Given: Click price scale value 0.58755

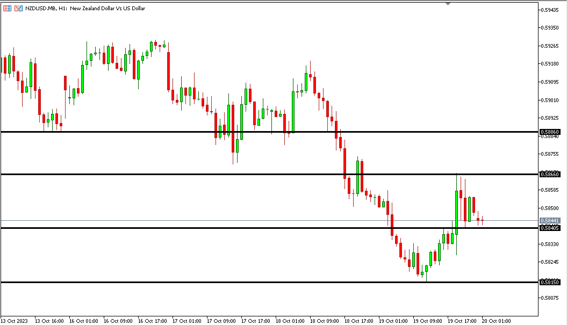Looking at the screenshot, I should (550, 154).
